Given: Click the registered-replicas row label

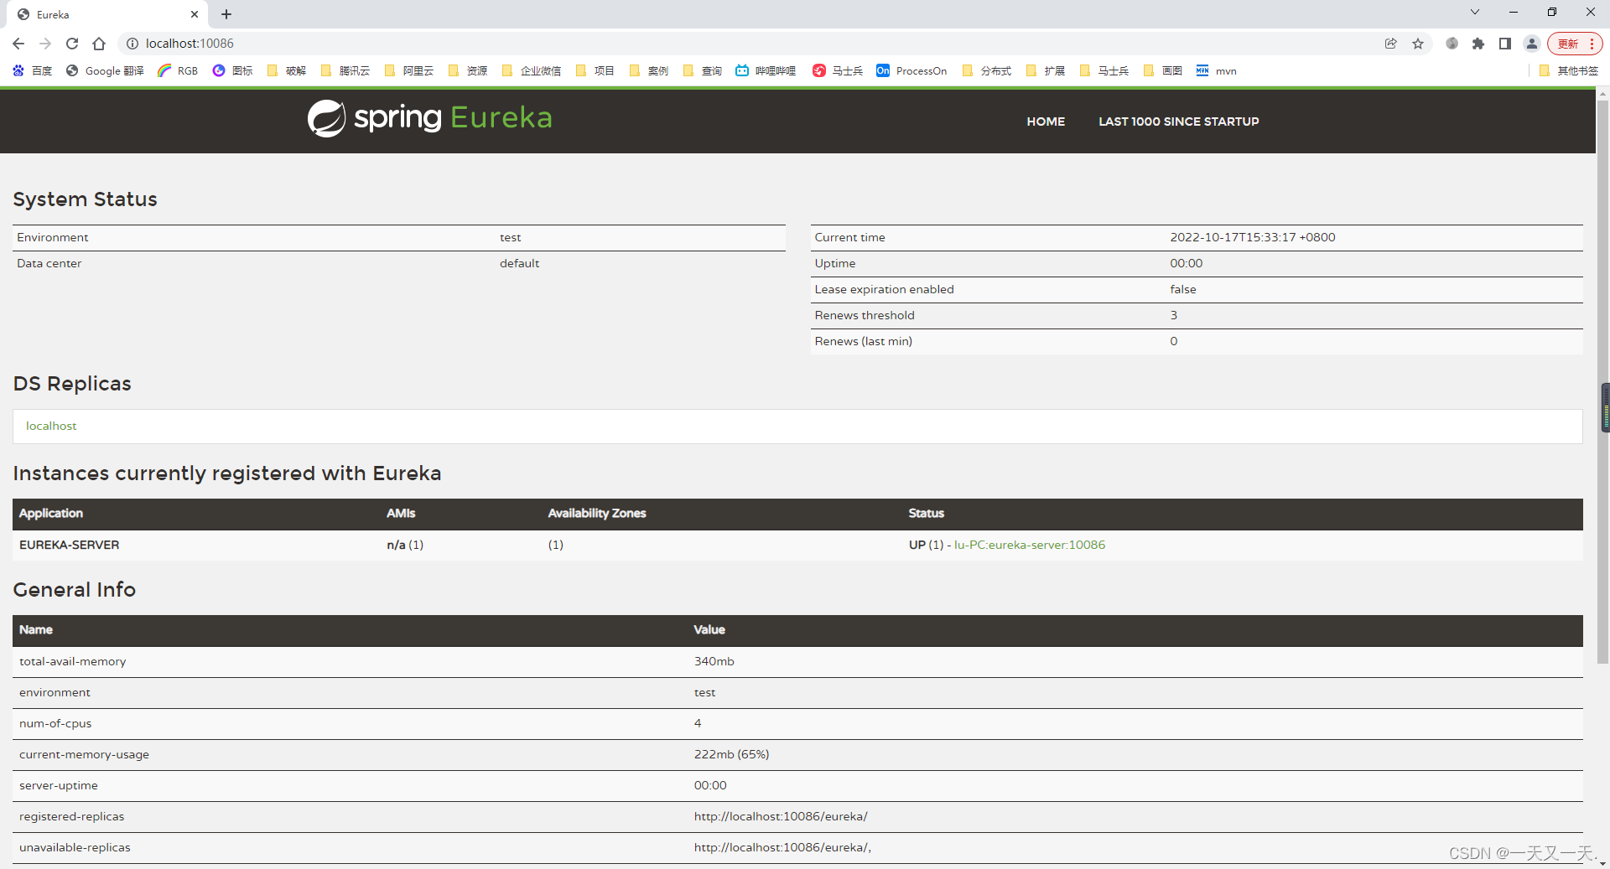Looking at the screenshot, I should tap(71, 816).
